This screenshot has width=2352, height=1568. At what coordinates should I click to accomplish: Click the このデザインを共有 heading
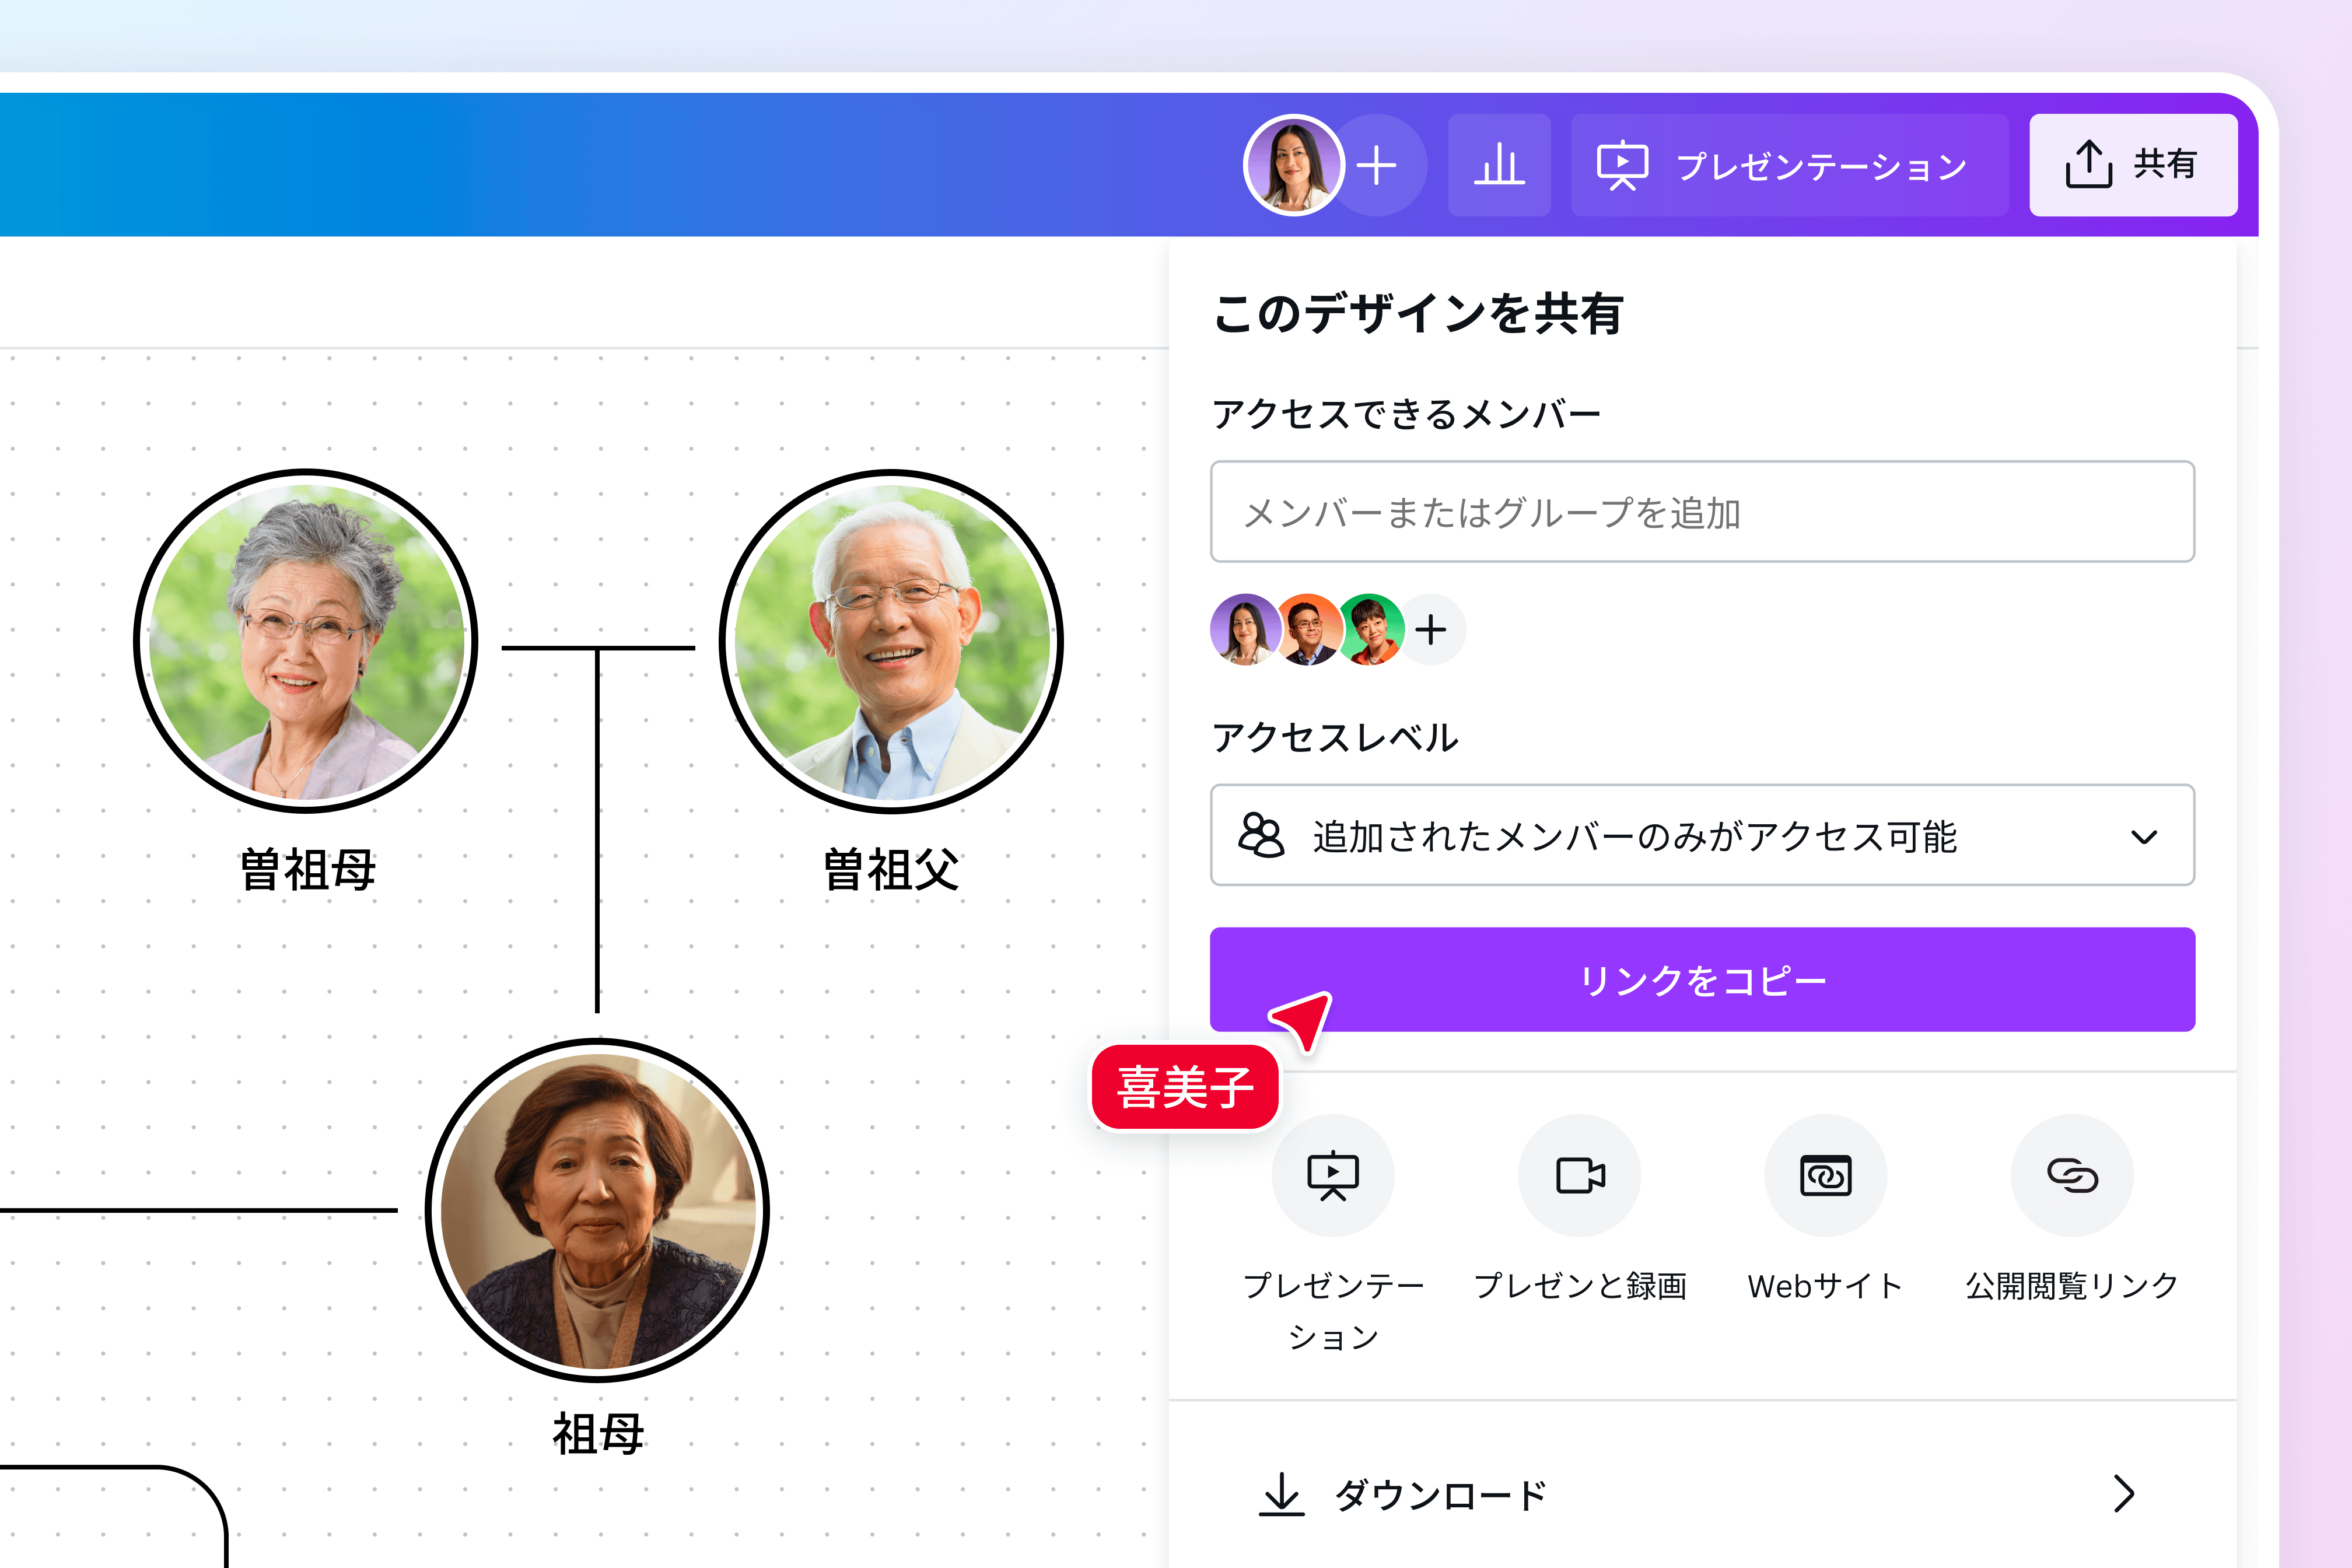(1418, 313)
